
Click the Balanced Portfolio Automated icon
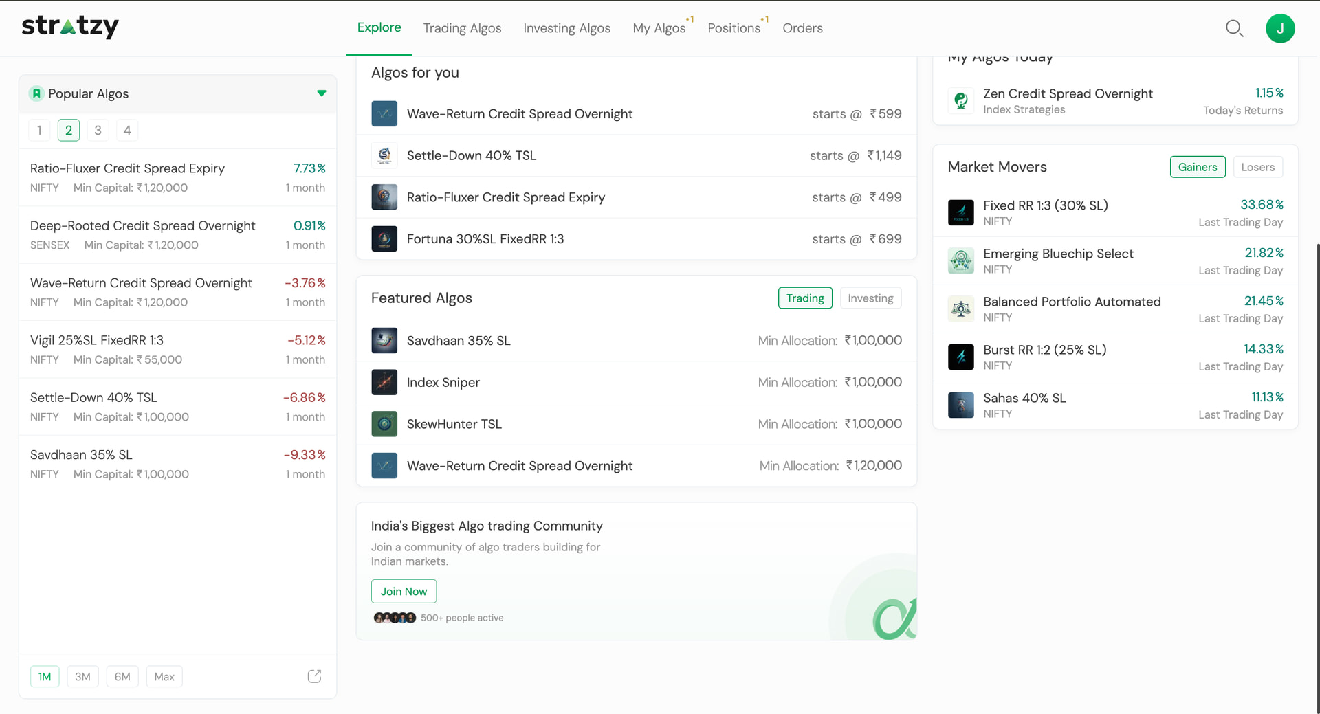[960, 309]
